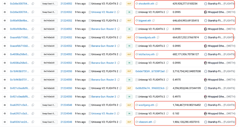Open details eye icon in 0.182 WETH row
The width and height of the screenshot is (238, 127).
click(x=5, y=113)
